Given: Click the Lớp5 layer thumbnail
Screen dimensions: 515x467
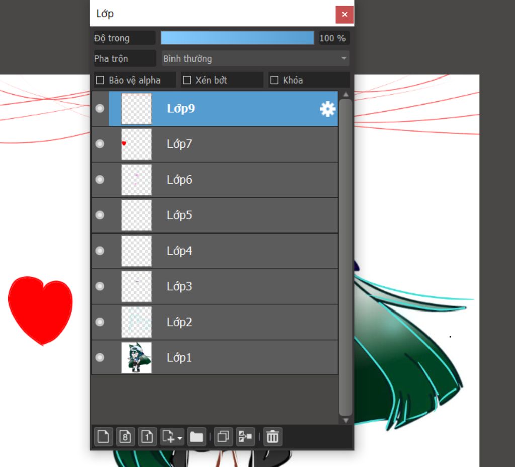Looking at the screenshot, I should tap(137, 215).
